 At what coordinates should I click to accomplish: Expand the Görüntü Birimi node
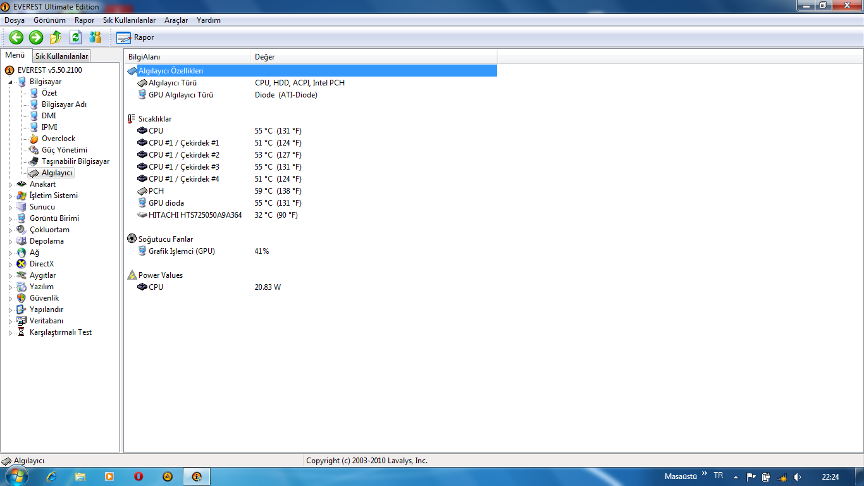[x=10, y=219]
